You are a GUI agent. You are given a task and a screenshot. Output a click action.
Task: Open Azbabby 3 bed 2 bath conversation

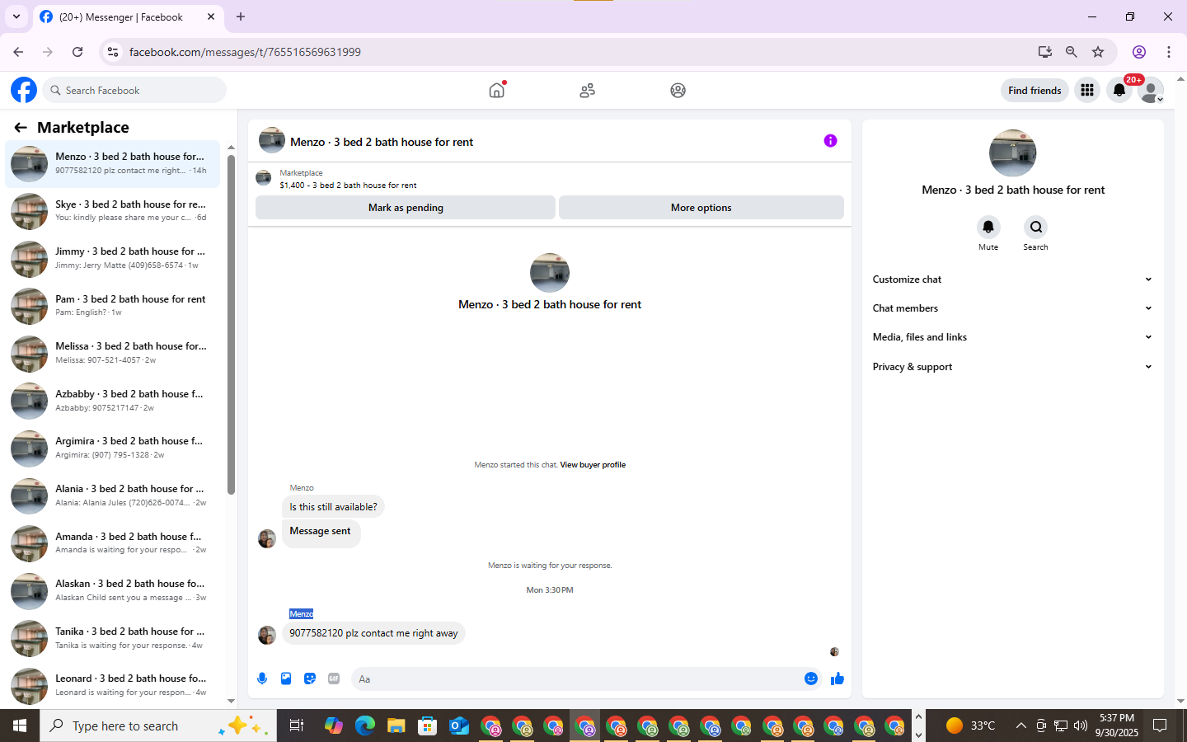click(112, 401)
